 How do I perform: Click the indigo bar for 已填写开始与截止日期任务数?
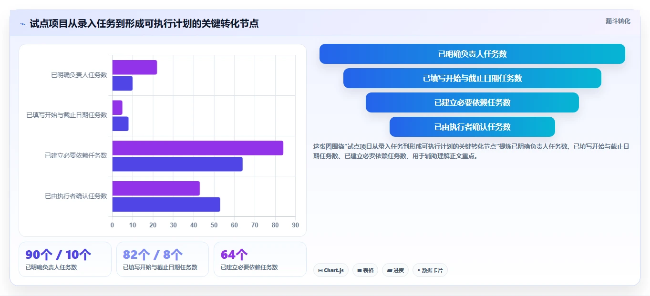[121, 124]
